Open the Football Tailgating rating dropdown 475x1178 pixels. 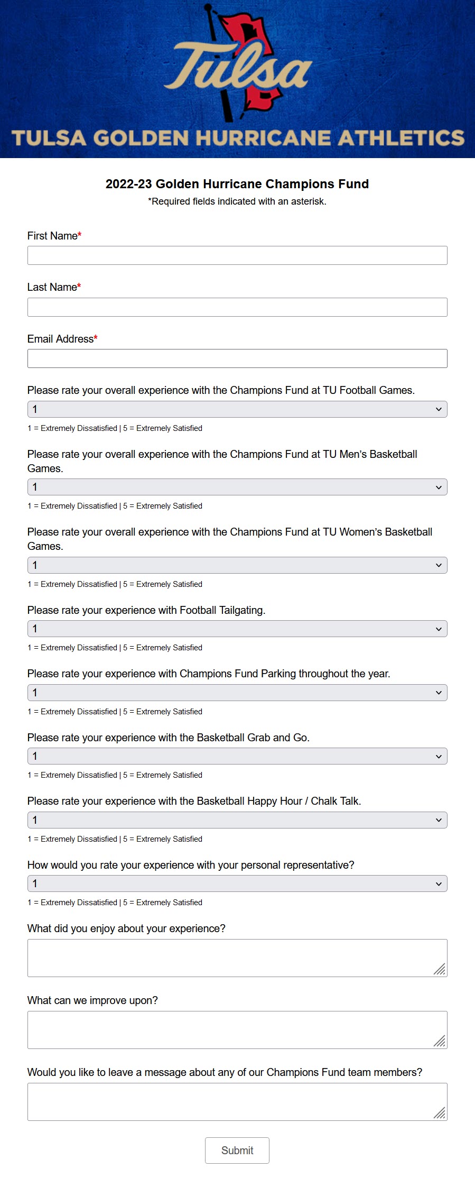pos(237,629)
